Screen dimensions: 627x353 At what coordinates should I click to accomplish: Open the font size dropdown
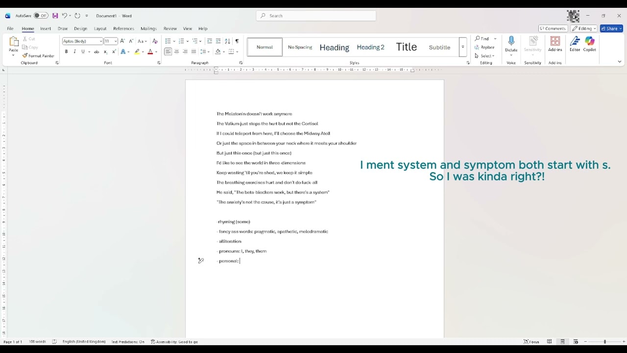[116, 41]
